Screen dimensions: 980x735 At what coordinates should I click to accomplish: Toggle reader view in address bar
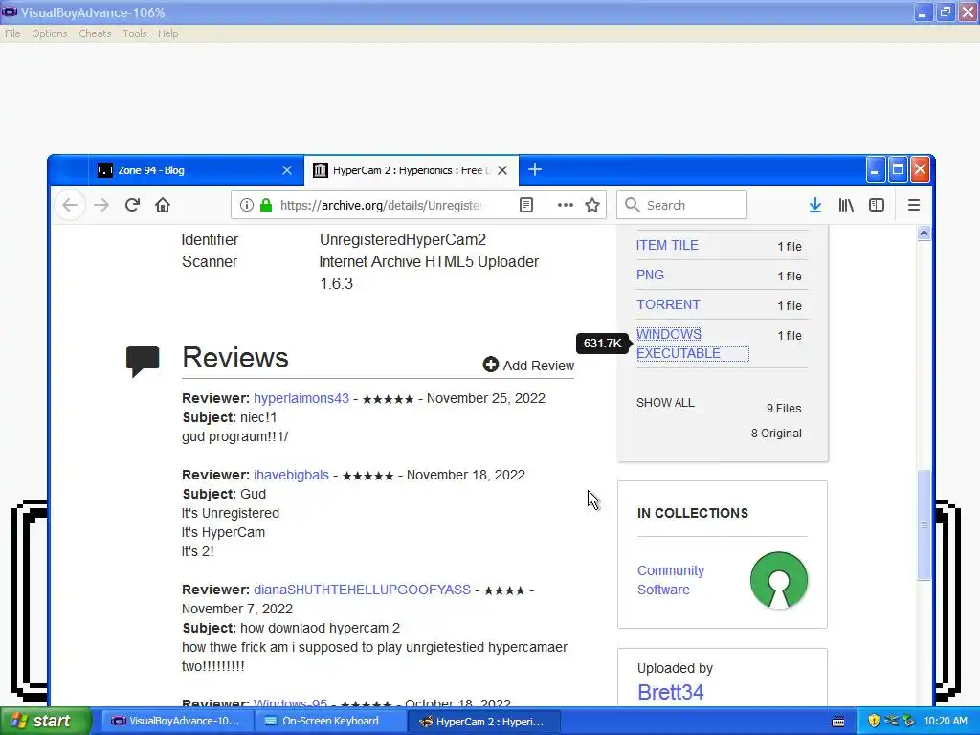click(526, 205)
